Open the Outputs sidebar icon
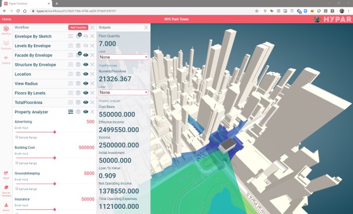 tap(6, 59)
